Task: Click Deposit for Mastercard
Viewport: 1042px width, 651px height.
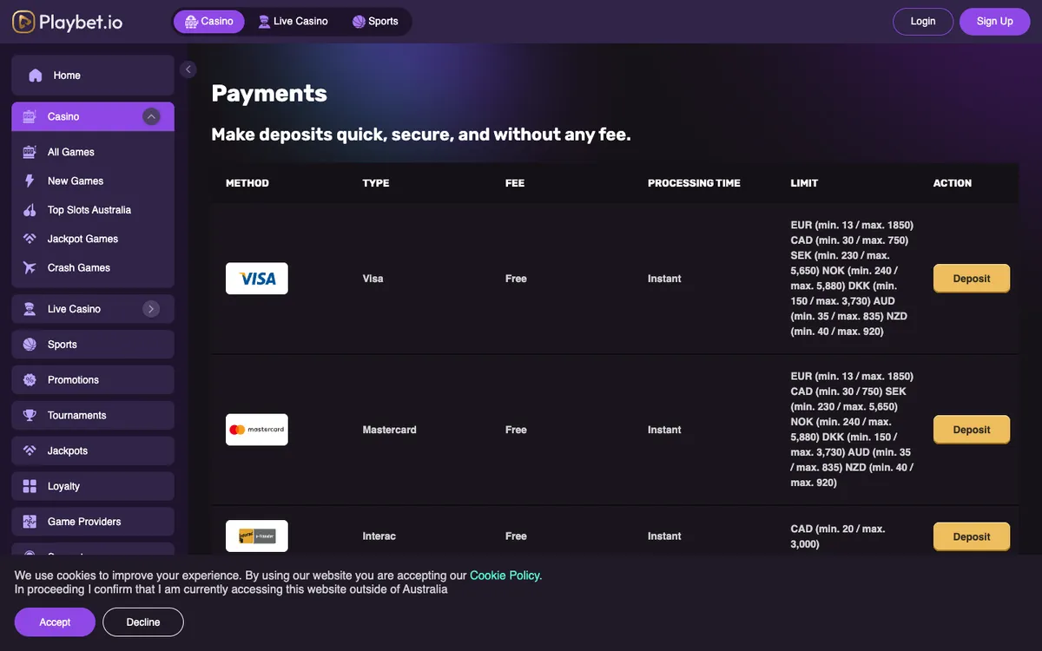Action: coord(972,430)
